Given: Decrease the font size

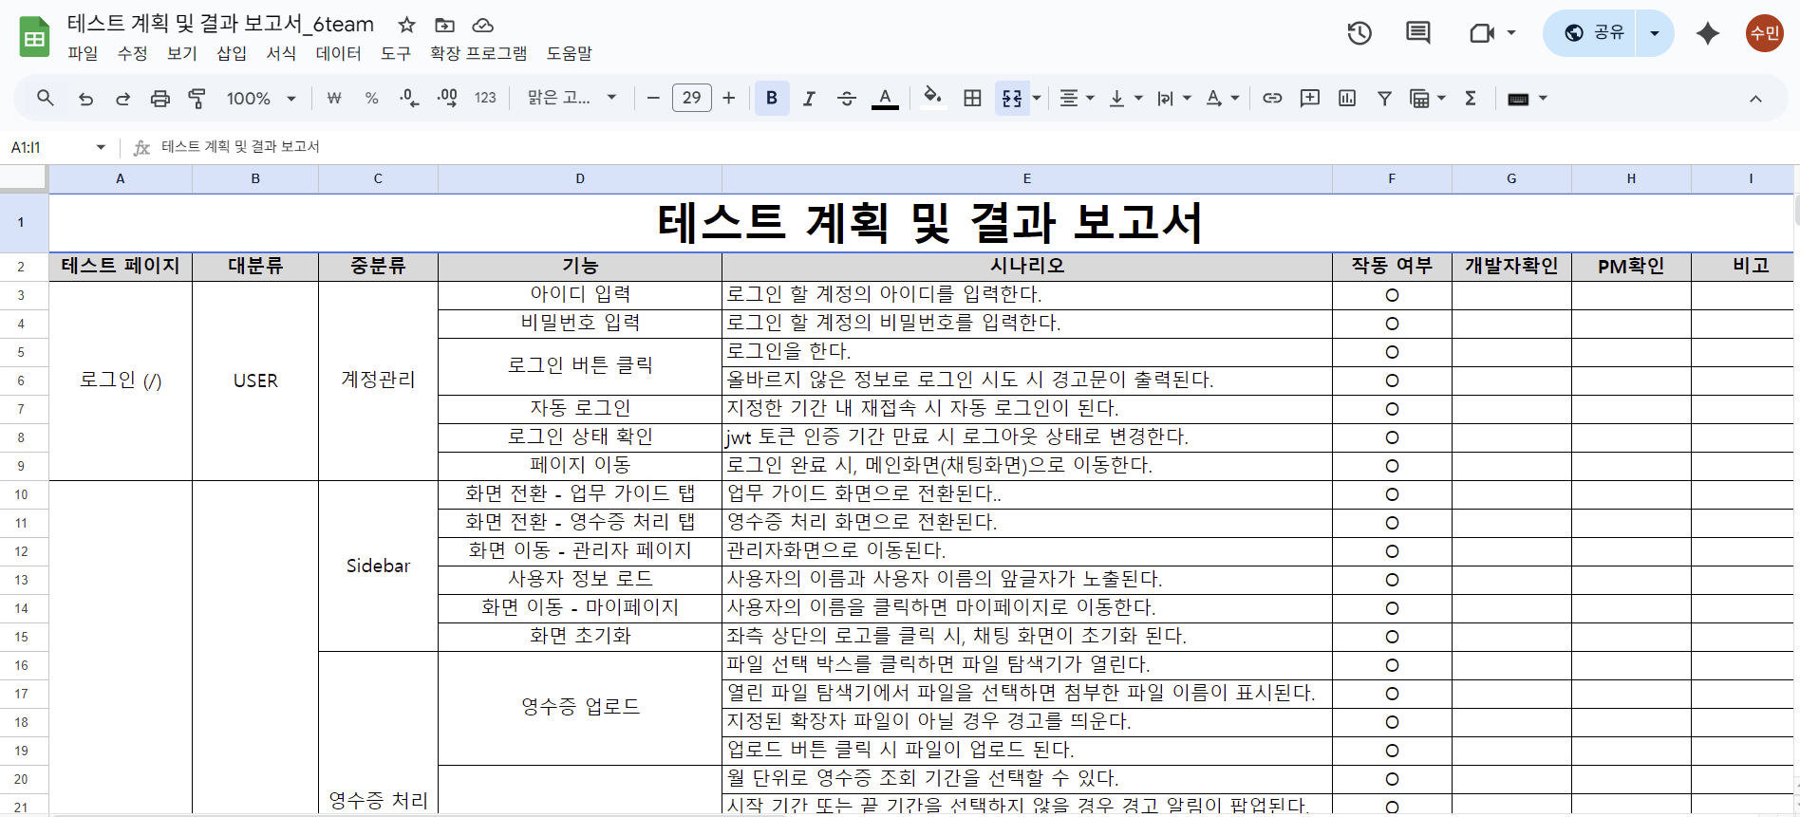Looking at the screenshot, I should [x=653, y=98].
